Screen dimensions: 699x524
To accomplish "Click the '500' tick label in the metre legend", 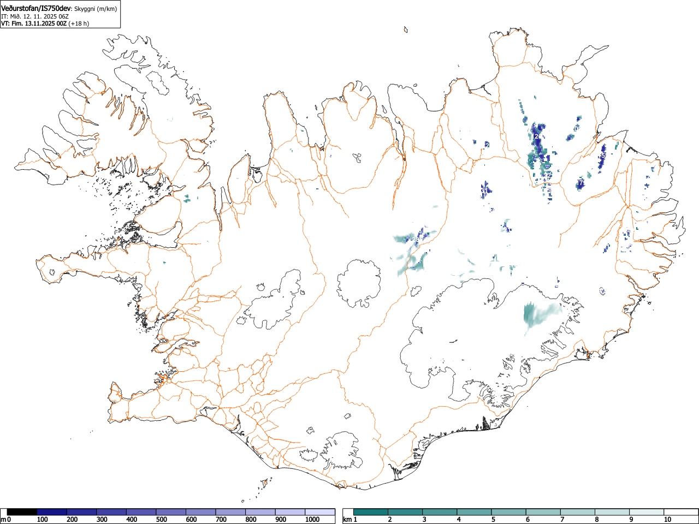I will click(161, 520).
